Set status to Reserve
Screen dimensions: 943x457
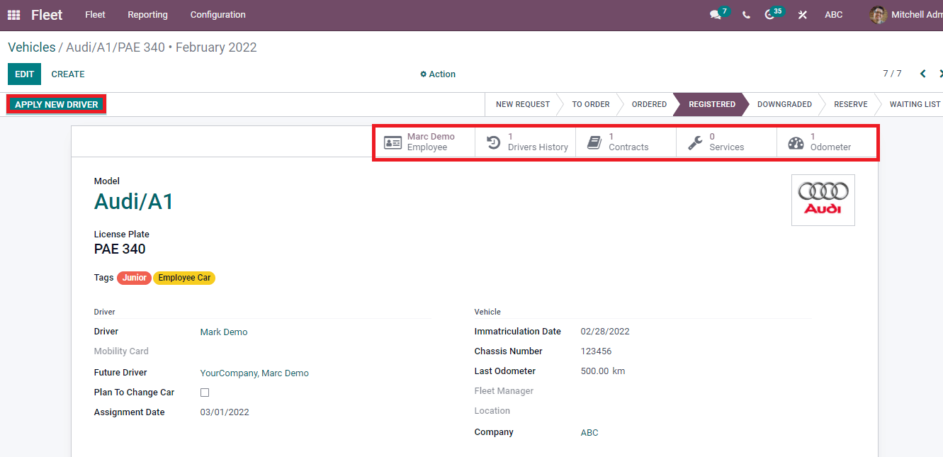coord(850,104)
